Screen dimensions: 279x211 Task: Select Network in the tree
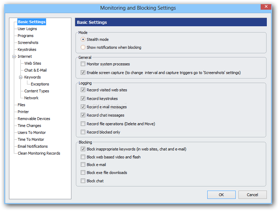pos(31,98)
